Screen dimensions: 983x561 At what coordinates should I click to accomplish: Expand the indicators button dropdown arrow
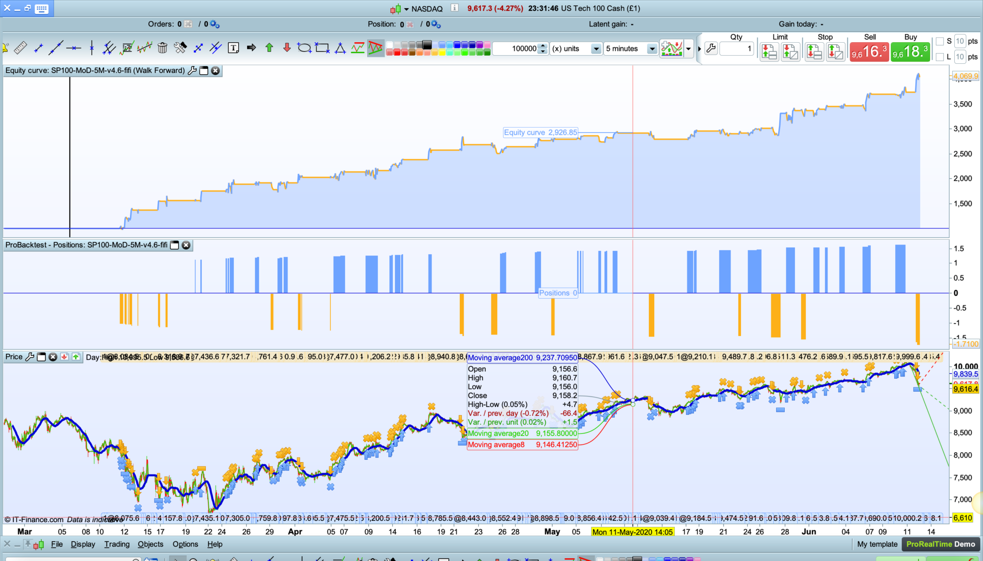click(689, 48)
